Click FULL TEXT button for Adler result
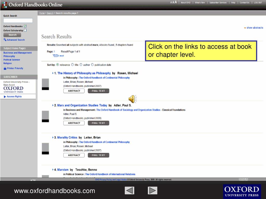This screenshot has width=266, height=199. [98, 123]
